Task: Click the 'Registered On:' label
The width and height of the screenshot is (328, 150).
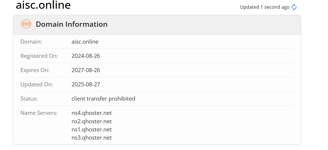Action: tap(39, 56)
